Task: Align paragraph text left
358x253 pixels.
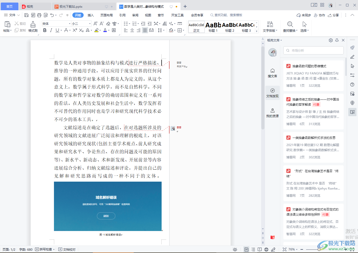Action: point(126,30)
